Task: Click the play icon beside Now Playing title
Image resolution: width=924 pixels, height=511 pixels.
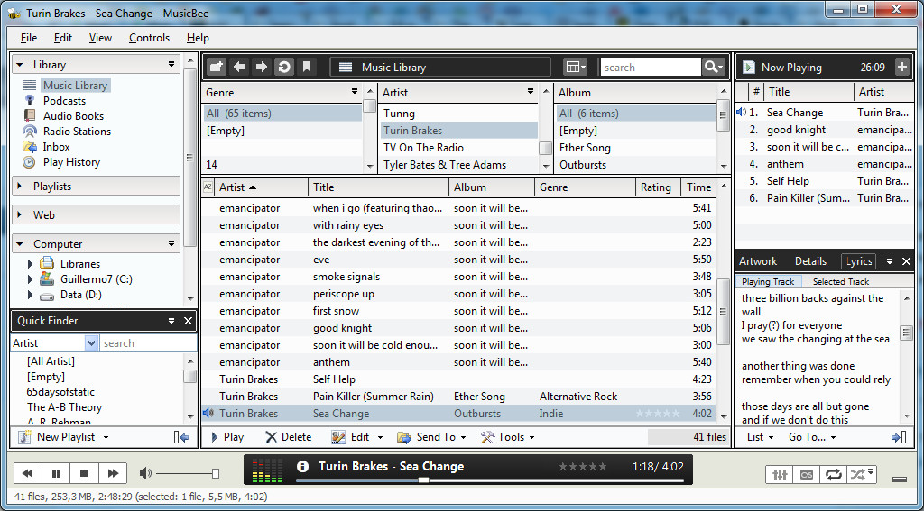Action: pos(748,67)
